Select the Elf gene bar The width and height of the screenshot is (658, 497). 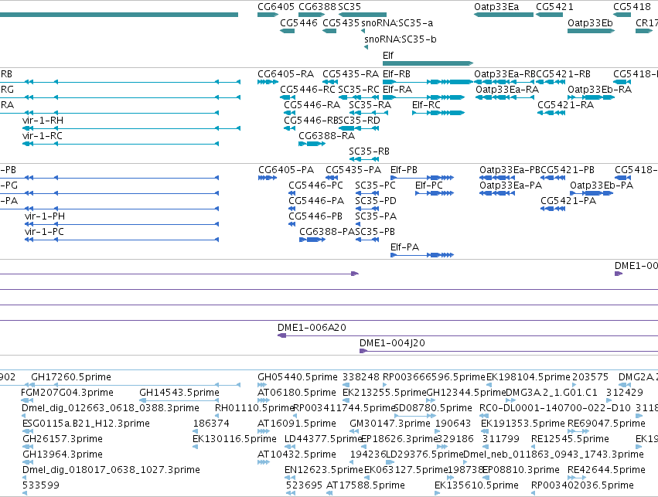(x=428, y=63)
